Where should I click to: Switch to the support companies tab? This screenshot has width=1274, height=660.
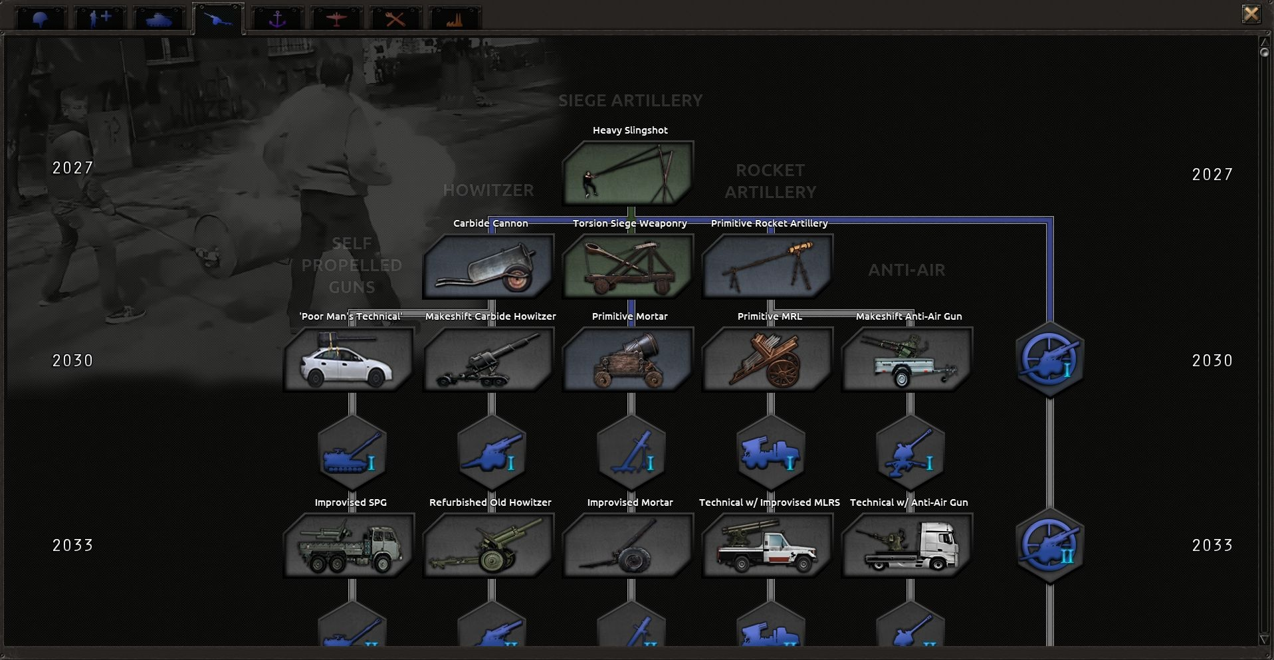[x=100, y=18]
